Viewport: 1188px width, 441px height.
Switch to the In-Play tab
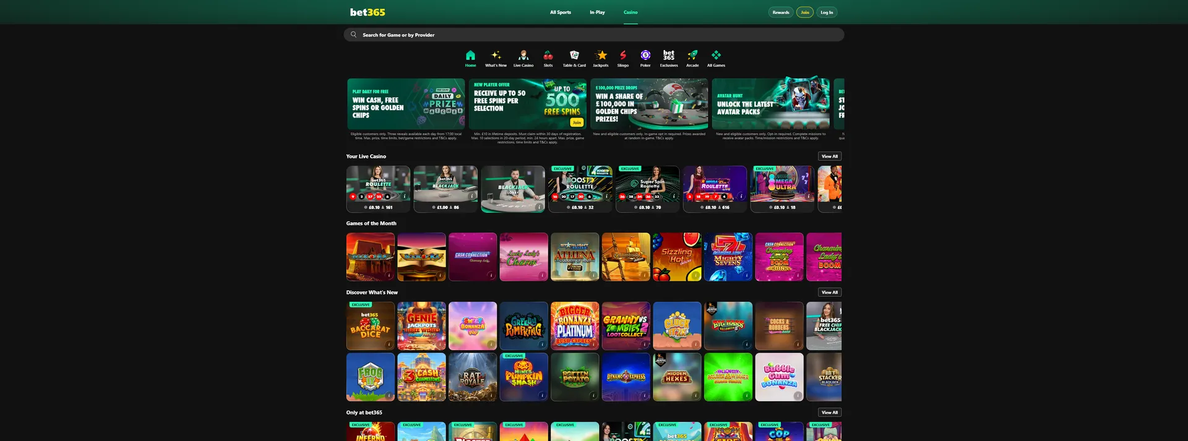(597, 12)
